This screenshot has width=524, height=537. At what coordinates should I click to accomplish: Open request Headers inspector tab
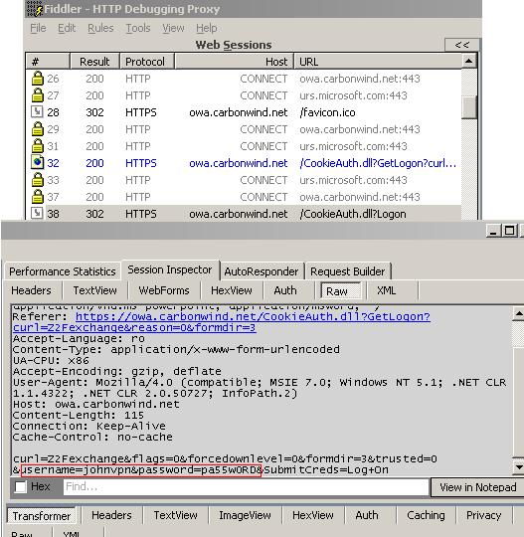(x=31, y=290)
